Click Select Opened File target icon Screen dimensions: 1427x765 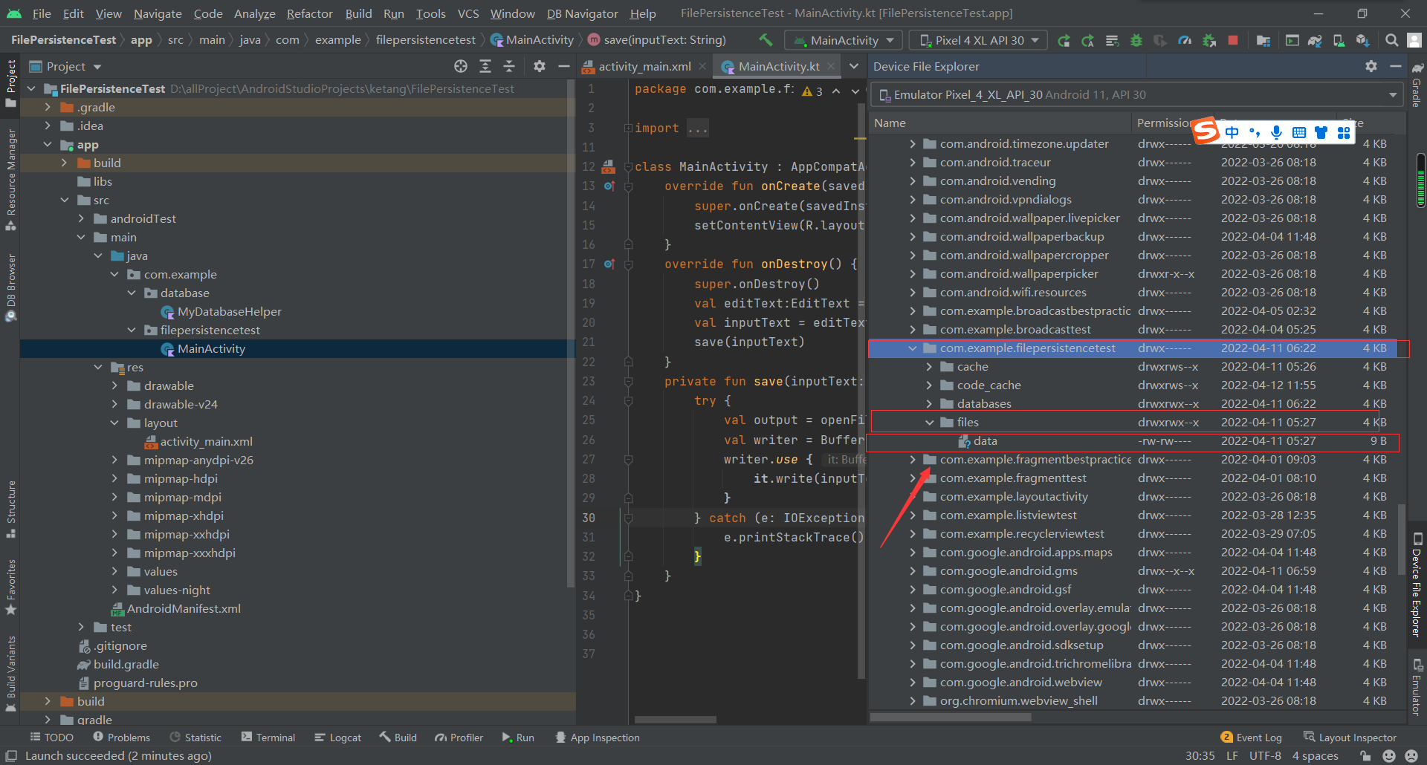coord(461,66)
